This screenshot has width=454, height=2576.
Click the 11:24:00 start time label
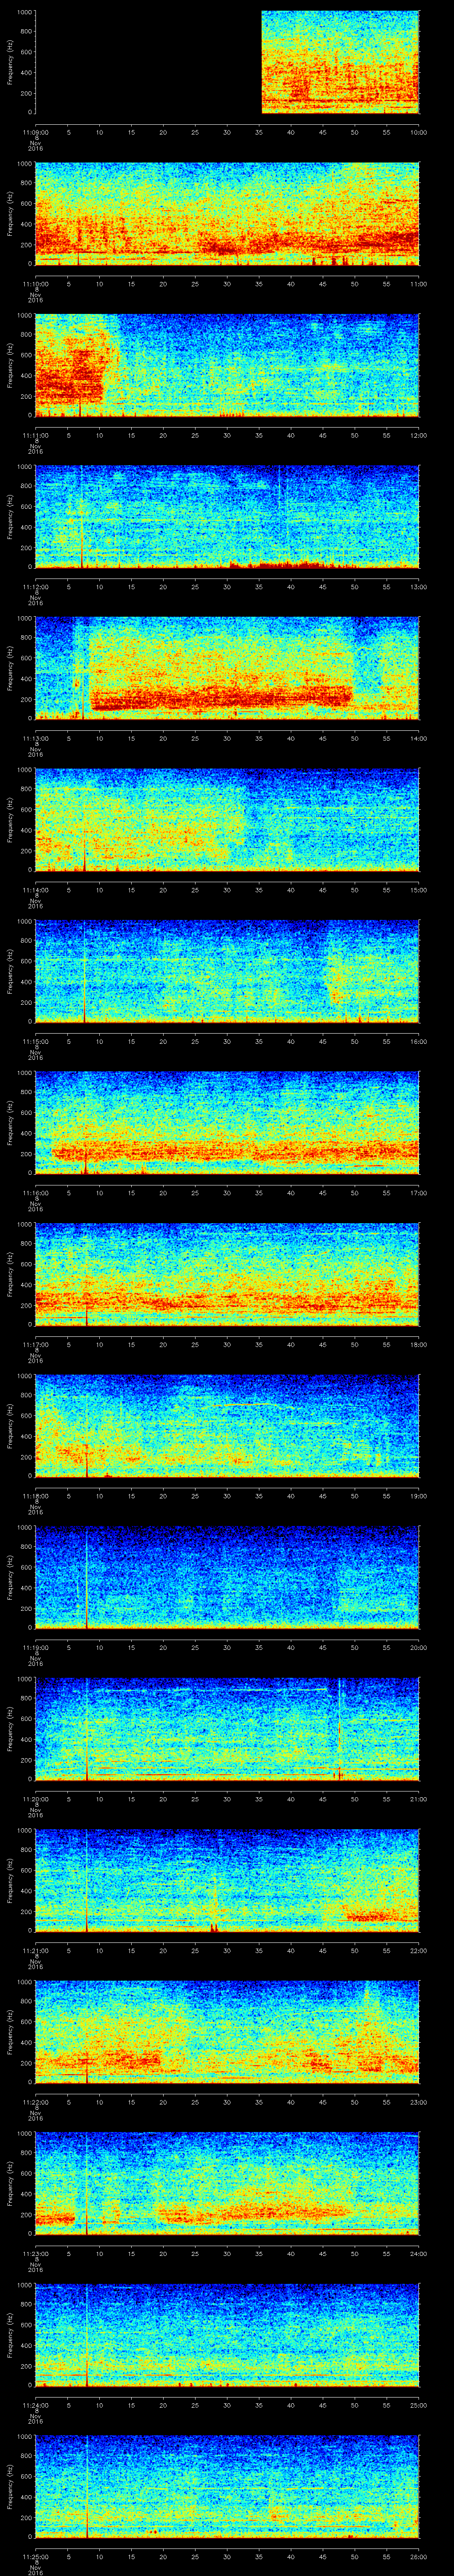tap(35, 2405)
